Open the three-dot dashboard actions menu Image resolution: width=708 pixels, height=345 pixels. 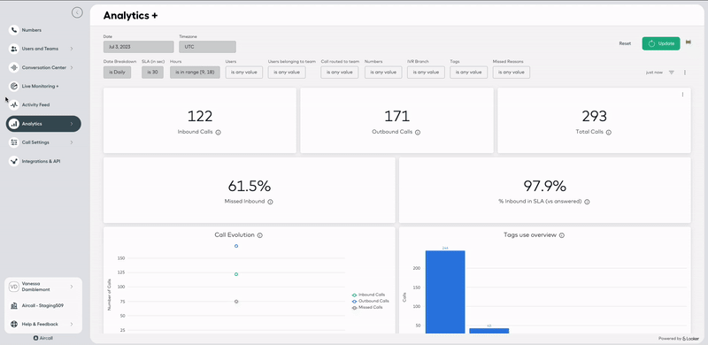pos(685,73)
